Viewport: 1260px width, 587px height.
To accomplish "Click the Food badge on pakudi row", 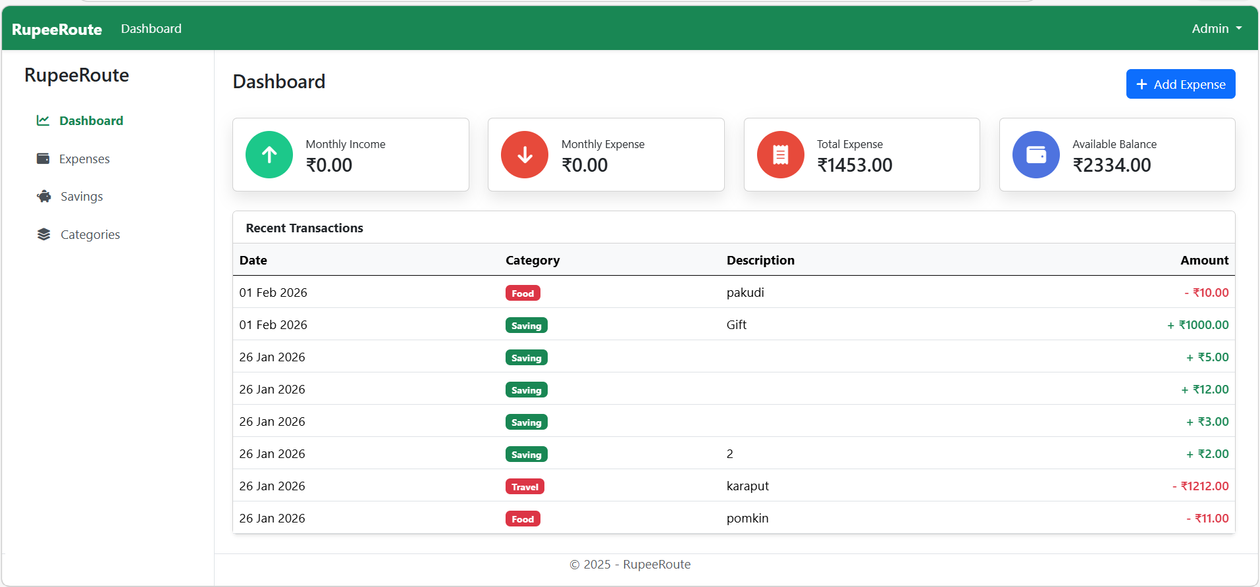I will click(523, 293).
